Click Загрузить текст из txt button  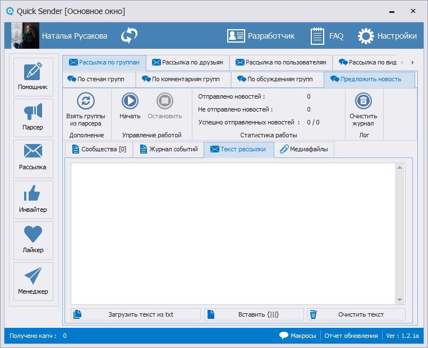[135, 314]
